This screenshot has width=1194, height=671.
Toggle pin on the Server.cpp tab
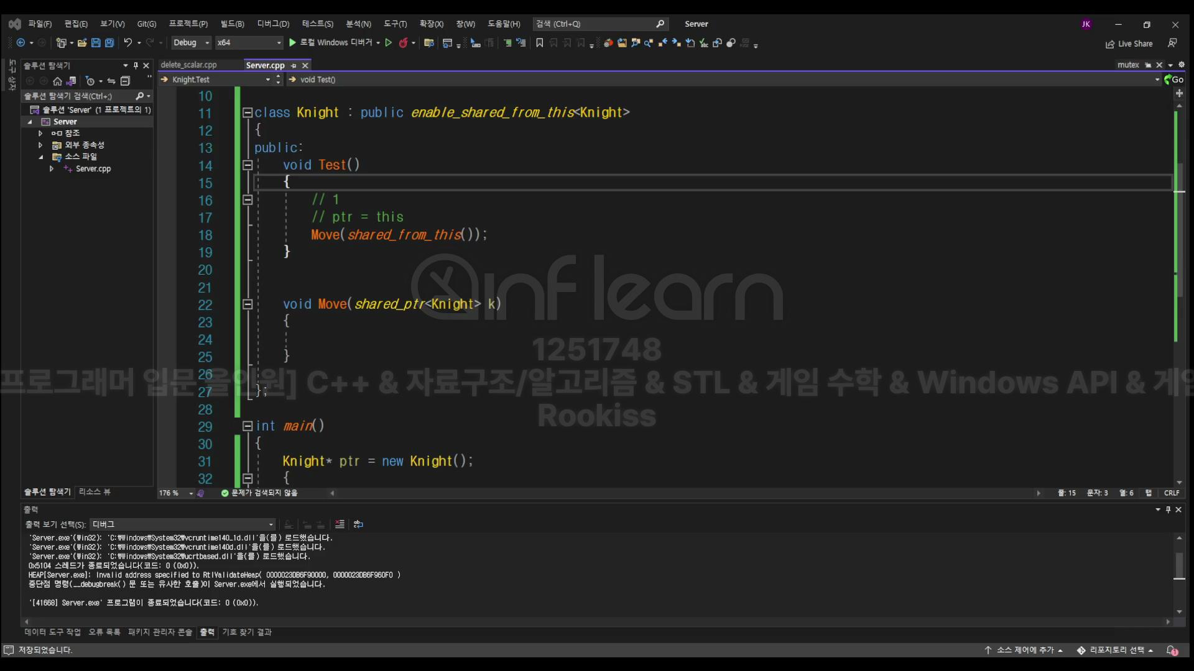[294, 65]
